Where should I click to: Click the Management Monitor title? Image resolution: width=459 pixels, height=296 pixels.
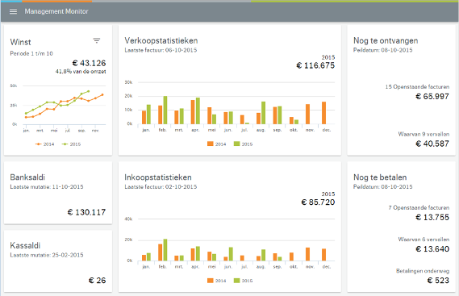pos(56,11)
